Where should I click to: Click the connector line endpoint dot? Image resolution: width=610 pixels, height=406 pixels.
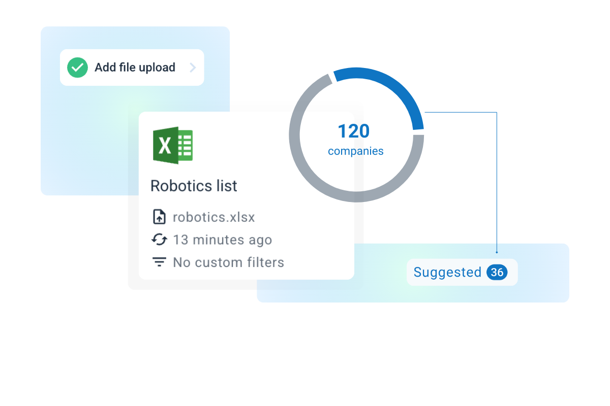tap(497, 252)
